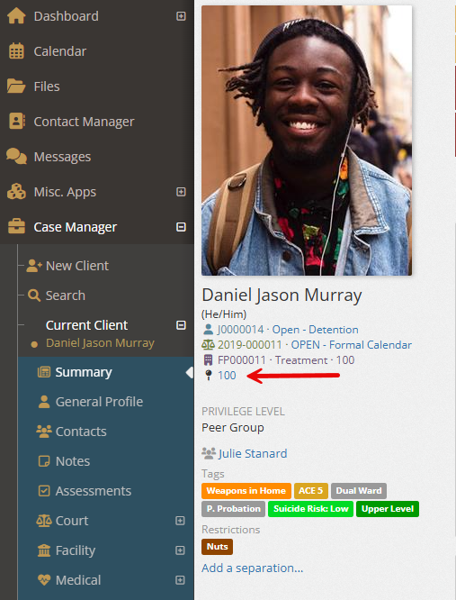Image resolution: width=456 pixels, height=600 pixels.
Task: Expand the Facility submenu
Action: tap(180, 550)
